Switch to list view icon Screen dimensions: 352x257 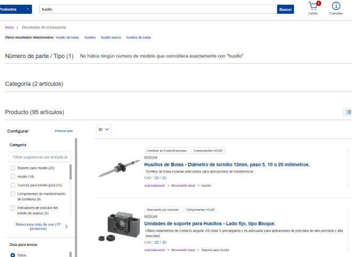[348, 112]
